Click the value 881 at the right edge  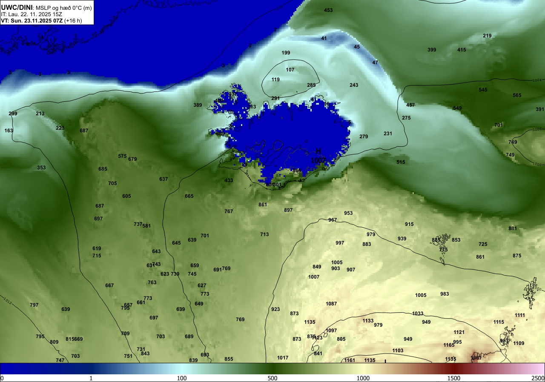click(x=513, y=228)
